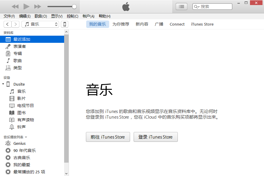Open the 帐户(A) menu
The width and height of the screenshot is (264, 176).
point(88,16)
